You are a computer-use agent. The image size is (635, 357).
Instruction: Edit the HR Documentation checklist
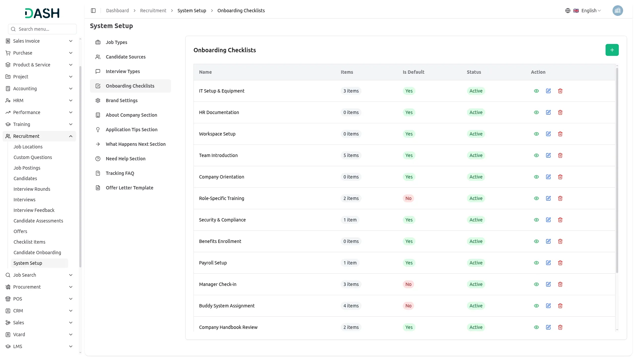click(x=548, y=112)
